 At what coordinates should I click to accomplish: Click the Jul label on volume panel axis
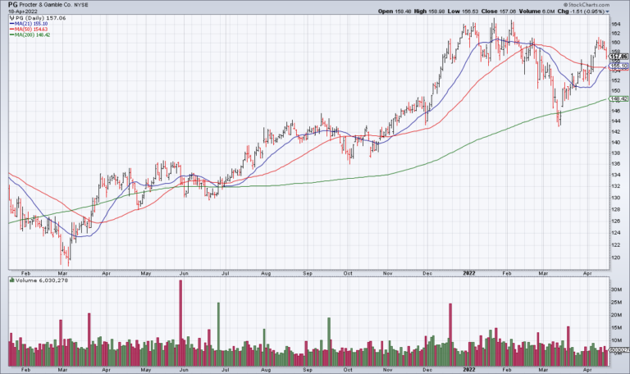click(x=226, y=369)
